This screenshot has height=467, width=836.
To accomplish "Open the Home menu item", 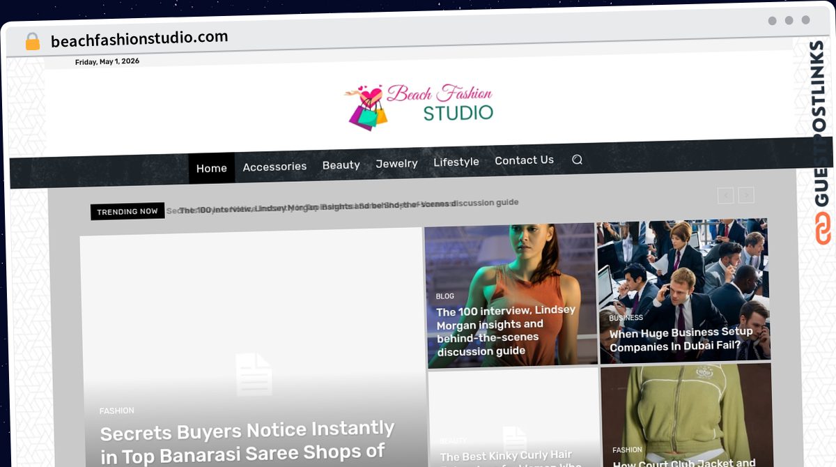I will pos(212,168).
